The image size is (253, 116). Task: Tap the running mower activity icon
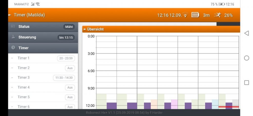[217, 15]
